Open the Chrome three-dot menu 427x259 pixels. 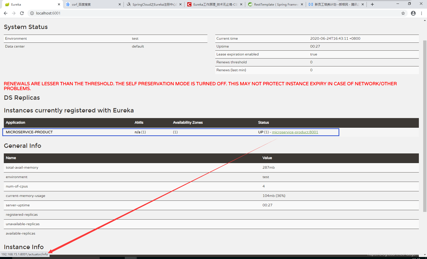pyautogui.click(x=421, y=13)
